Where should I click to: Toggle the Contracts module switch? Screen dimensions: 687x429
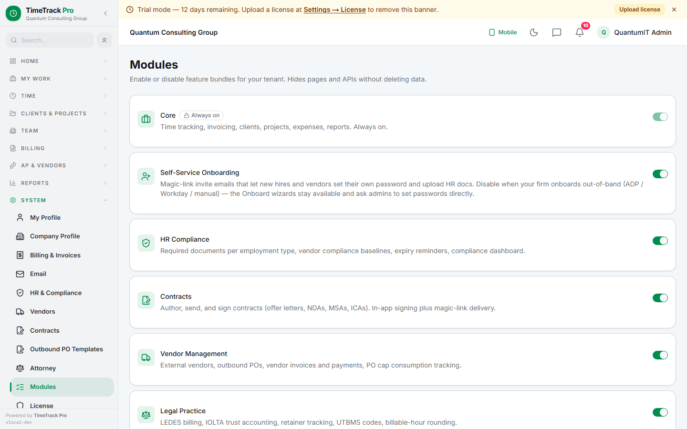point(660,298)
